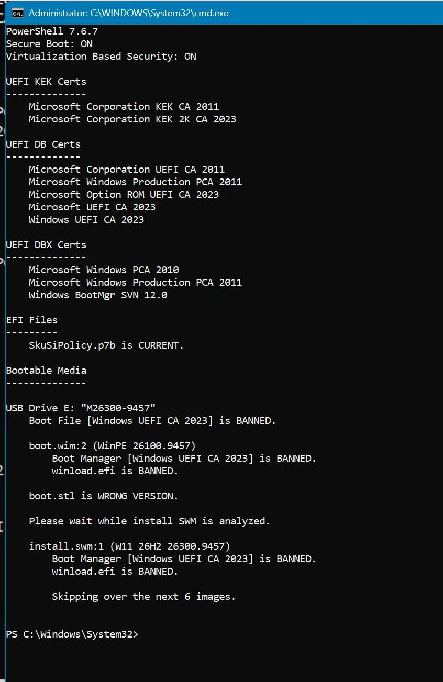Click the Windows UEFI CA 2023 DB entry
This screenshot has height=682, width=443.
coord(86,219)
